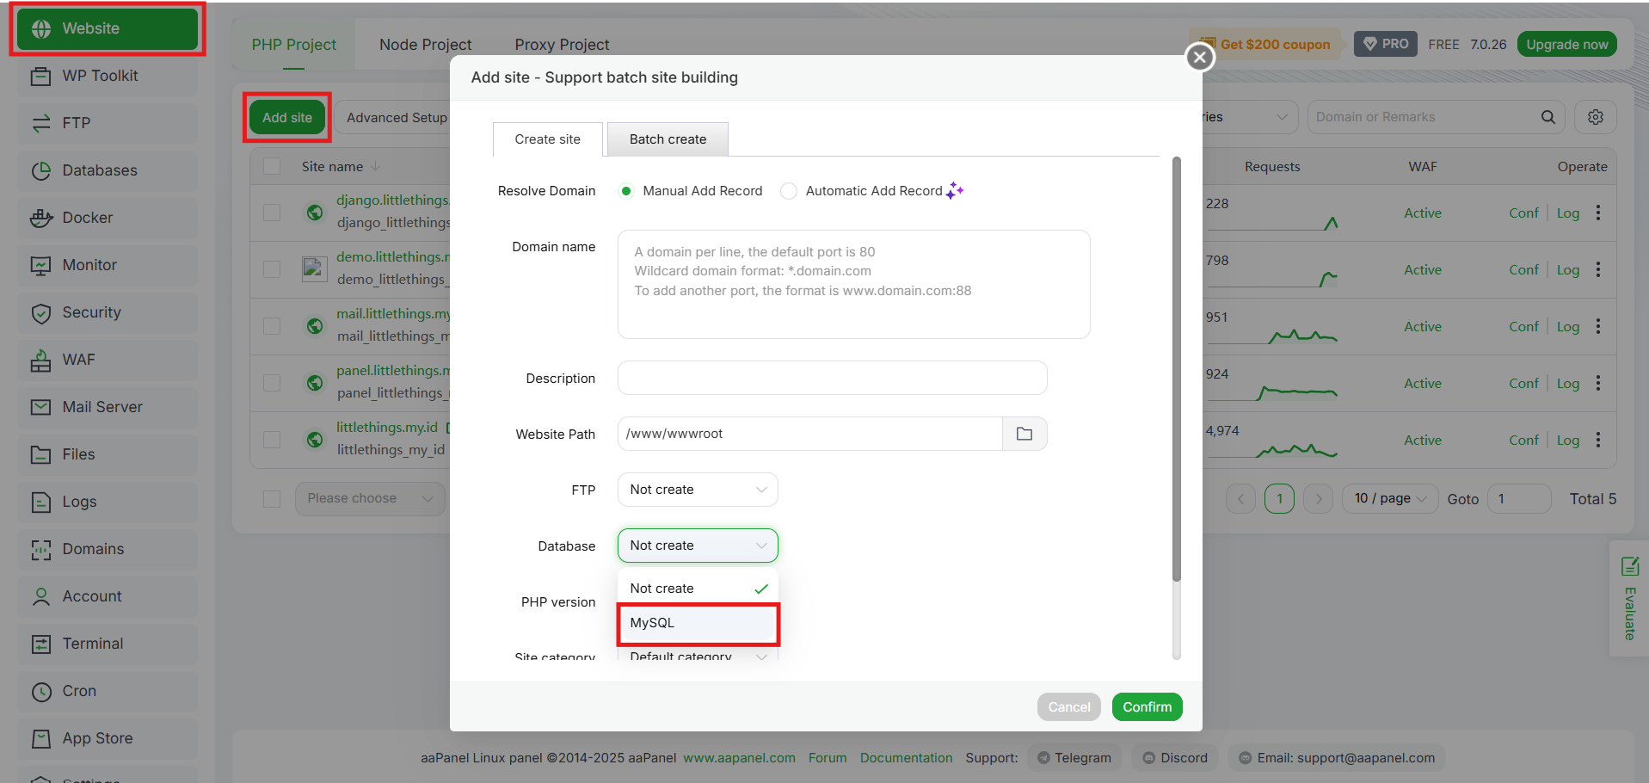Open the Default category dropdown
This screenshot has height=783, width=1649.
click(x=698, y=656)
